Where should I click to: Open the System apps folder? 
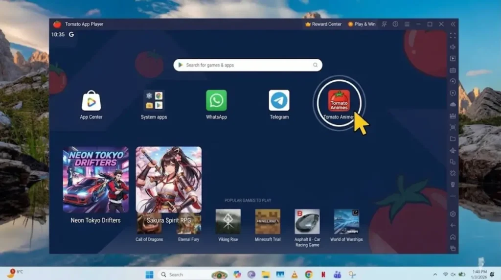(154, 101)
